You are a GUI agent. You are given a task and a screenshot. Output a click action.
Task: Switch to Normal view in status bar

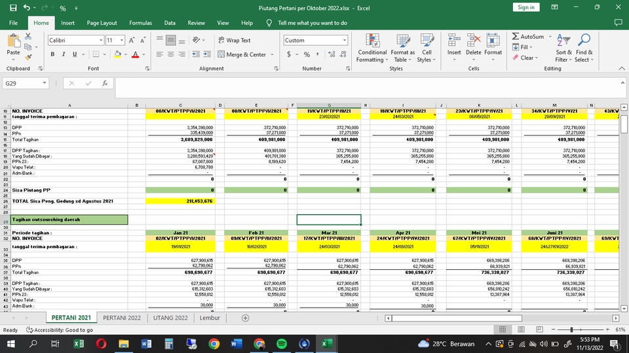click(x=503, y=329)
